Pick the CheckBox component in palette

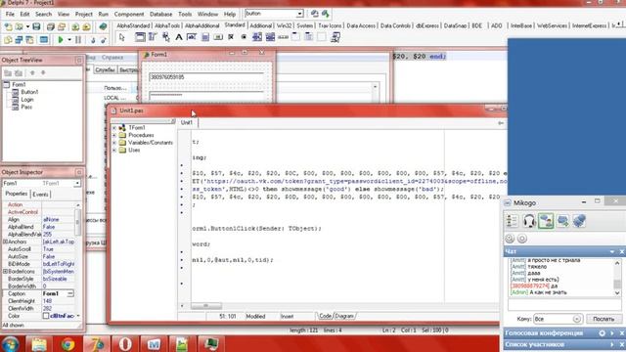(231, 37)
